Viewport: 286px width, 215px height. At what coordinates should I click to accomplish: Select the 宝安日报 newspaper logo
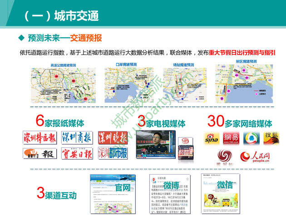[x=77, y=154]
